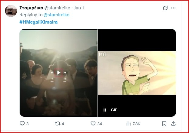
Task: Click the @stamireiko handle beside the author name
Action: tap(57, 8)
